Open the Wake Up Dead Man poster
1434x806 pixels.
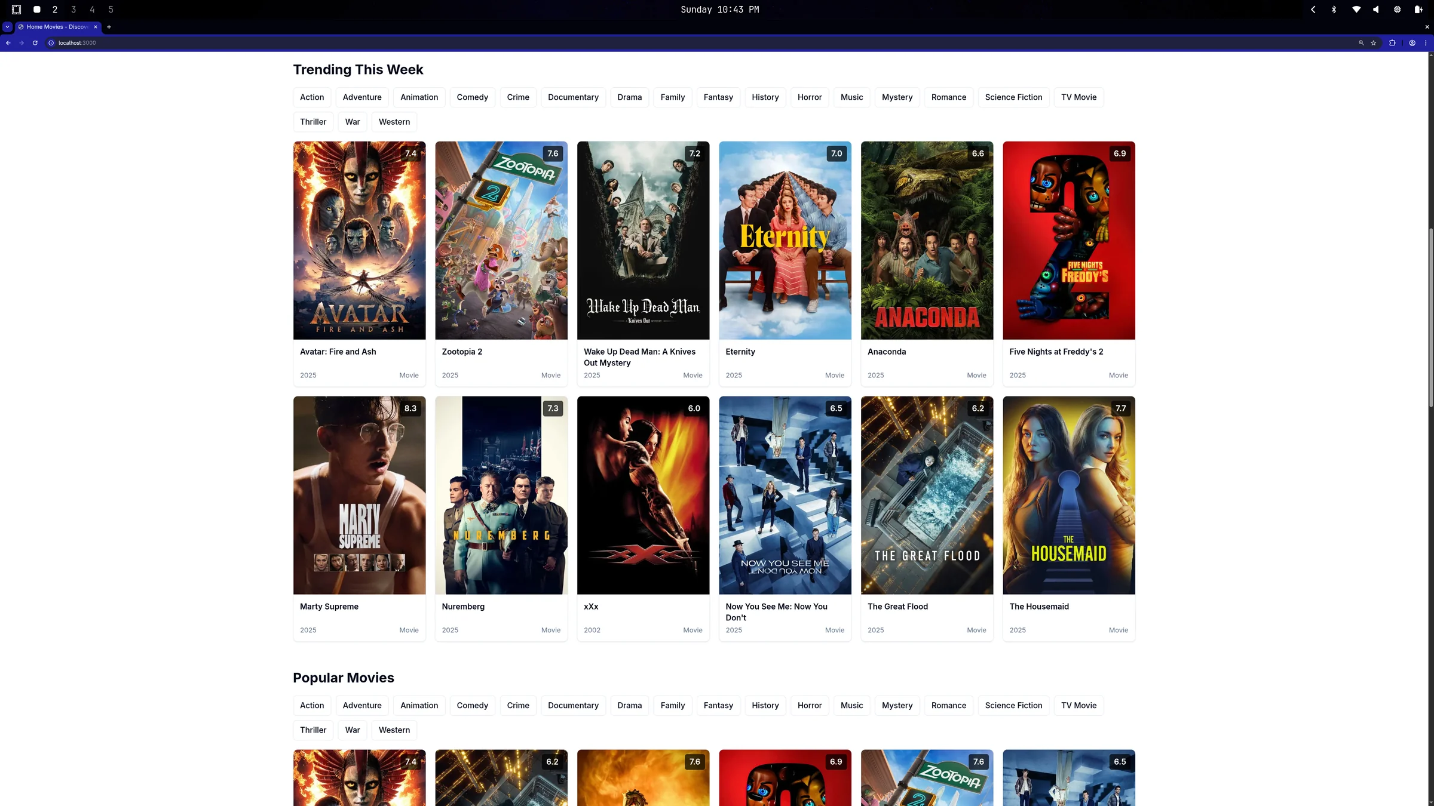pos(644,241)
